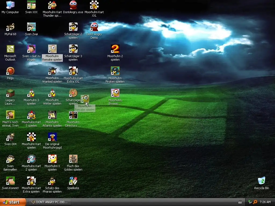Select the Microsoft Outlook icon
This screenshot has width=275, height=206.
[10, 49]
